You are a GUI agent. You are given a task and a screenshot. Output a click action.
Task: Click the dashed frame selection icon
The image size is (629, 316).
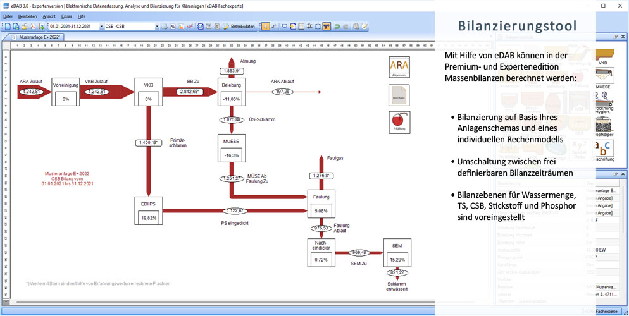click(318, 27)
